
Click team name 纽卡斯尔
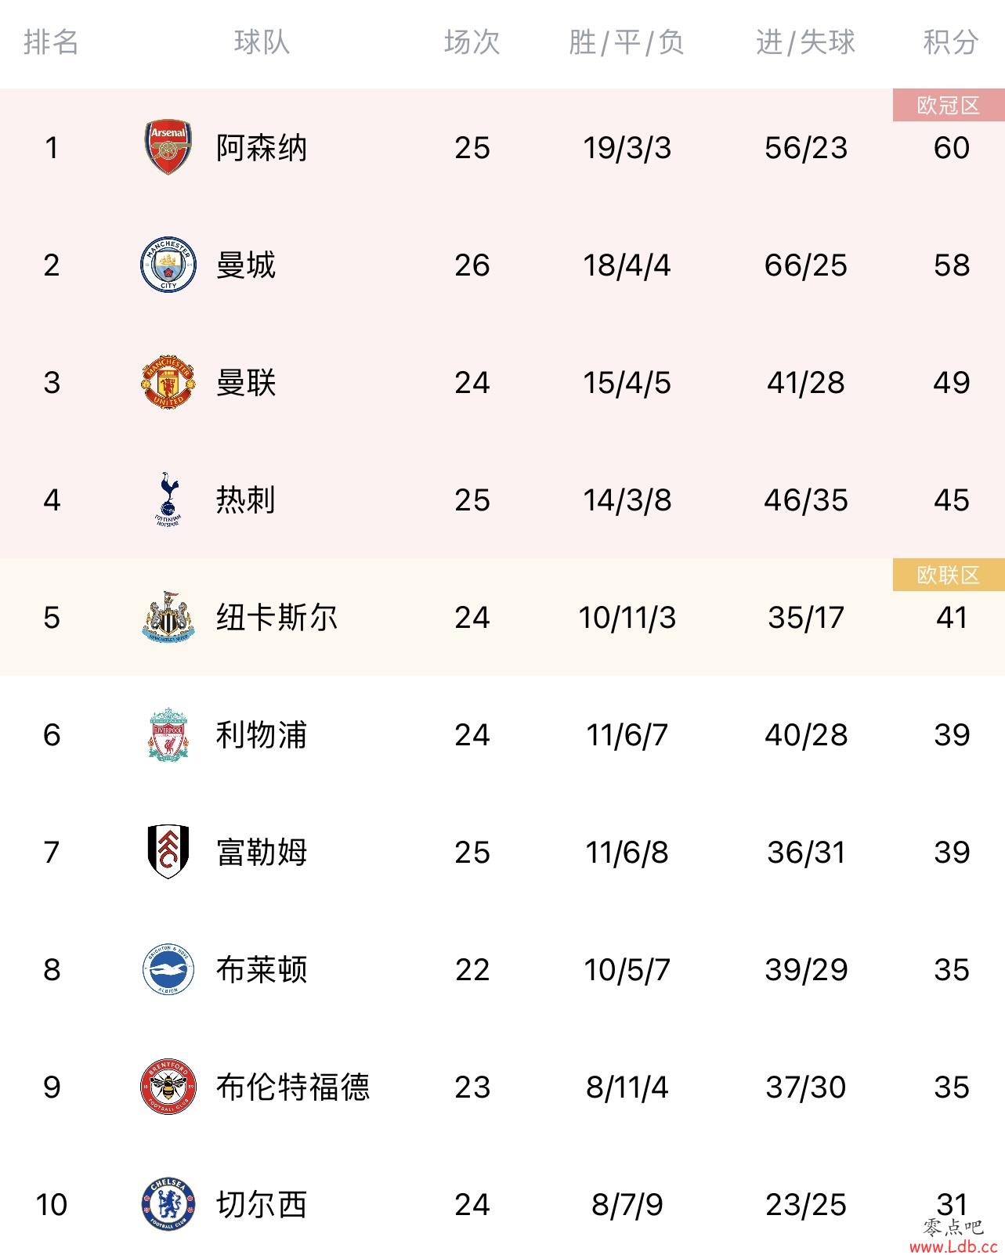coord(277,618)
